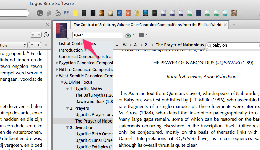Screen dimensions: 260x150
Task: Select Ugaritic Prayer entry
Action: (x=94, y=115)
